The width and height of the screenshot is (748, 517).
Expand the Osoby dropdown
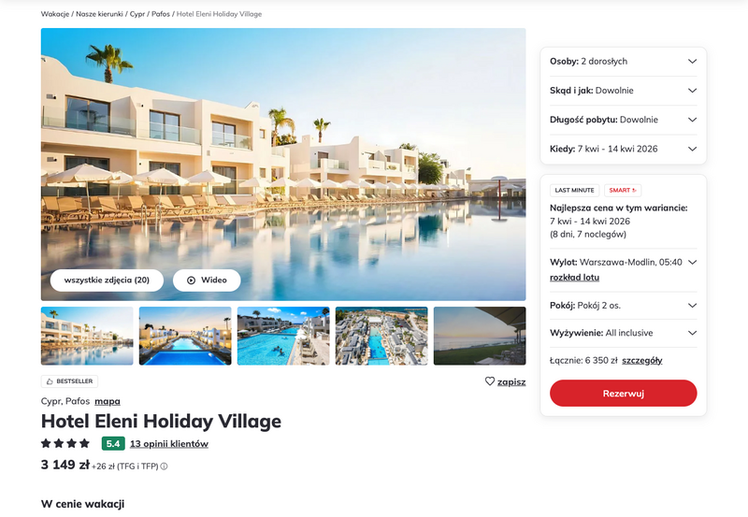[623, 62]
